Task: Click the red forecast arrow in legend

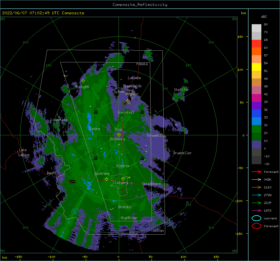Action: pyautogui.click(x=256, y=172)
